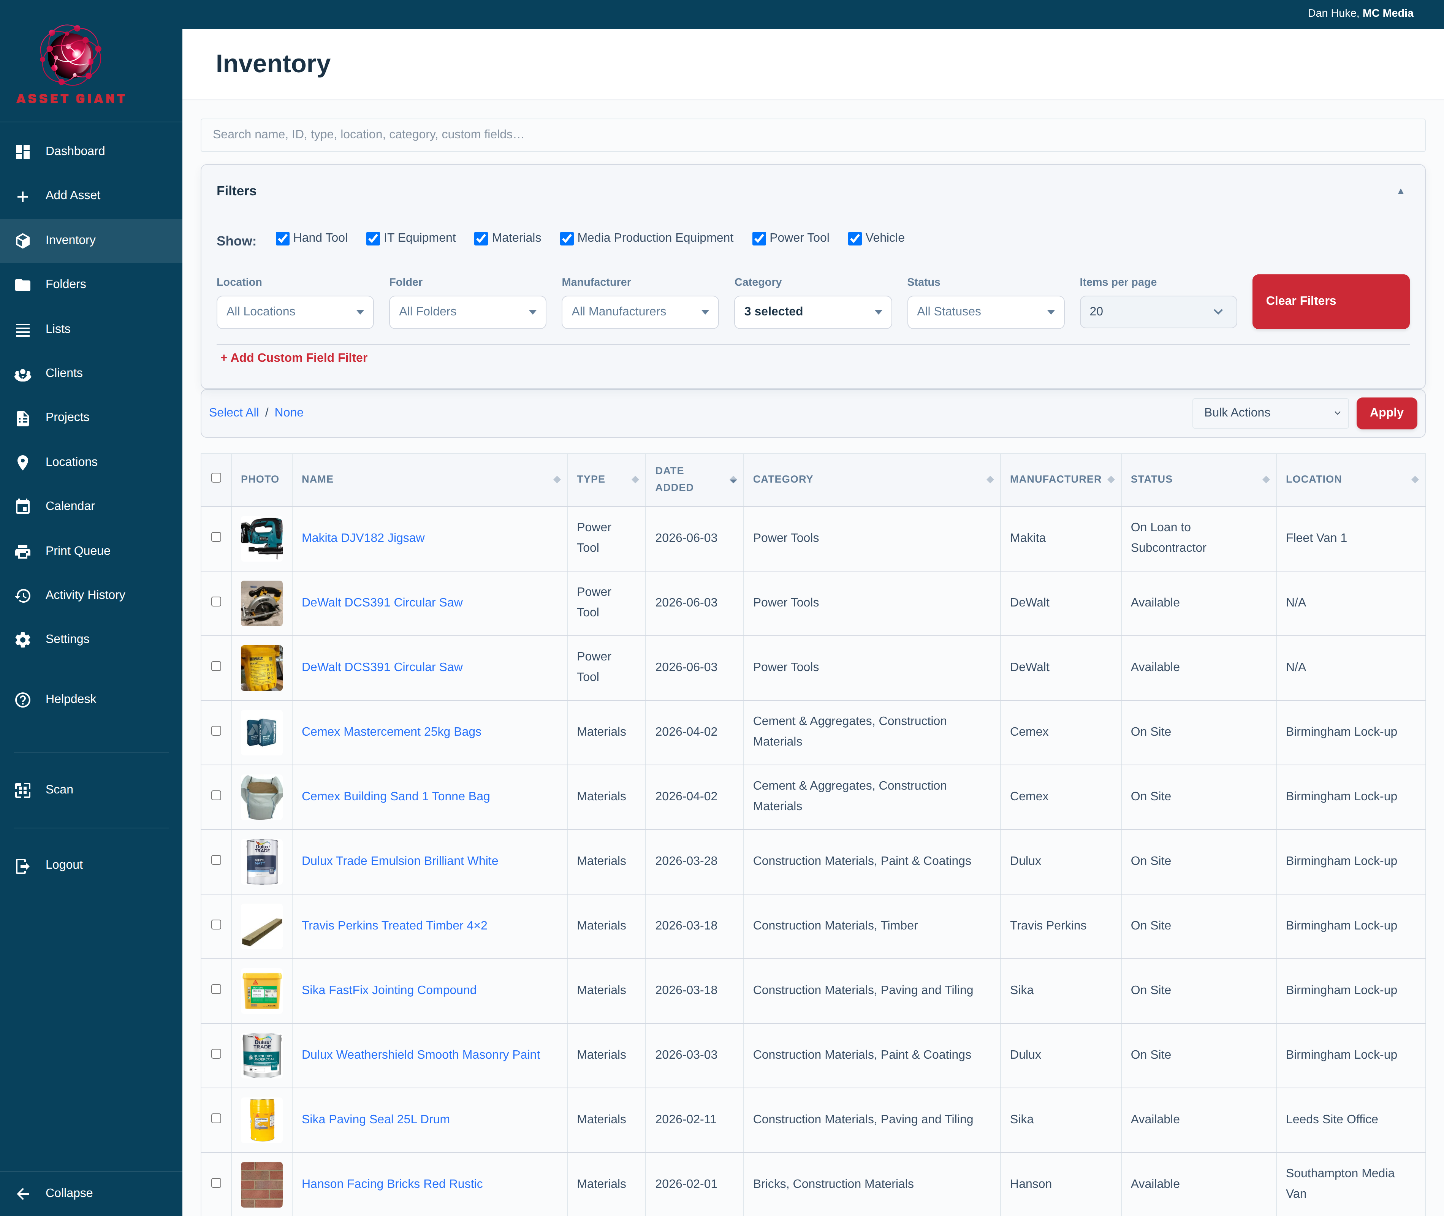
Task: Tick checkbox for Sika FastFix Jointing Compound
Action: pyautogui.click(x=217, y=989)
